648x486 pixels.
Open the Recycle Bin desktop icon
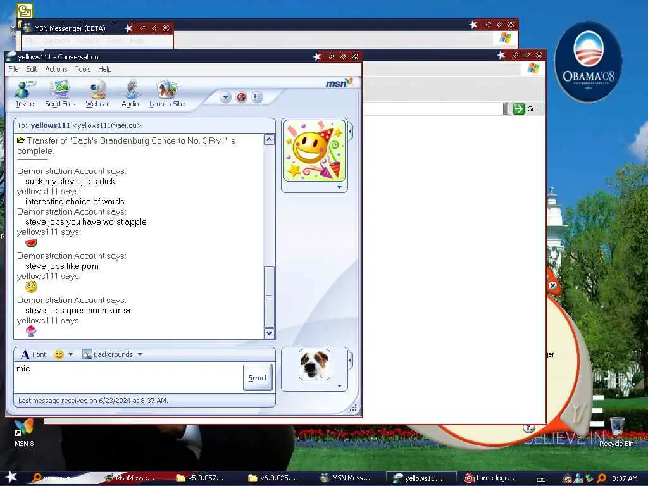click(x=616, y=432)
